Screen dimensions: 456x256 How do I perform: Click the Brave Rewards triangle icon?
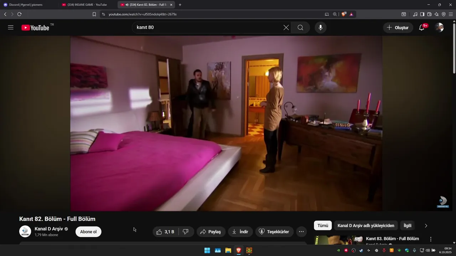pyautogui.click(x=351, y=14)
